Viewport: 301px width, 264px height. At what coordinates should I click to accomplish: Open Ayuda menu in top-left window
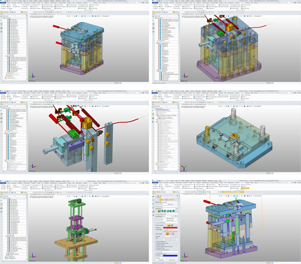[68, 1]
